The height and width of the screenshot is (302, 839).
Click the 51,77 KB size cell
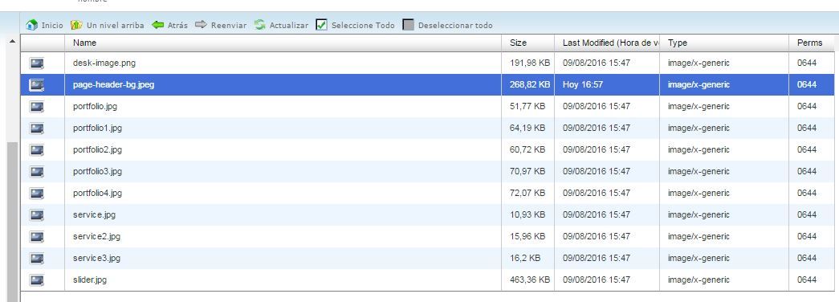(x=527, y=107)
